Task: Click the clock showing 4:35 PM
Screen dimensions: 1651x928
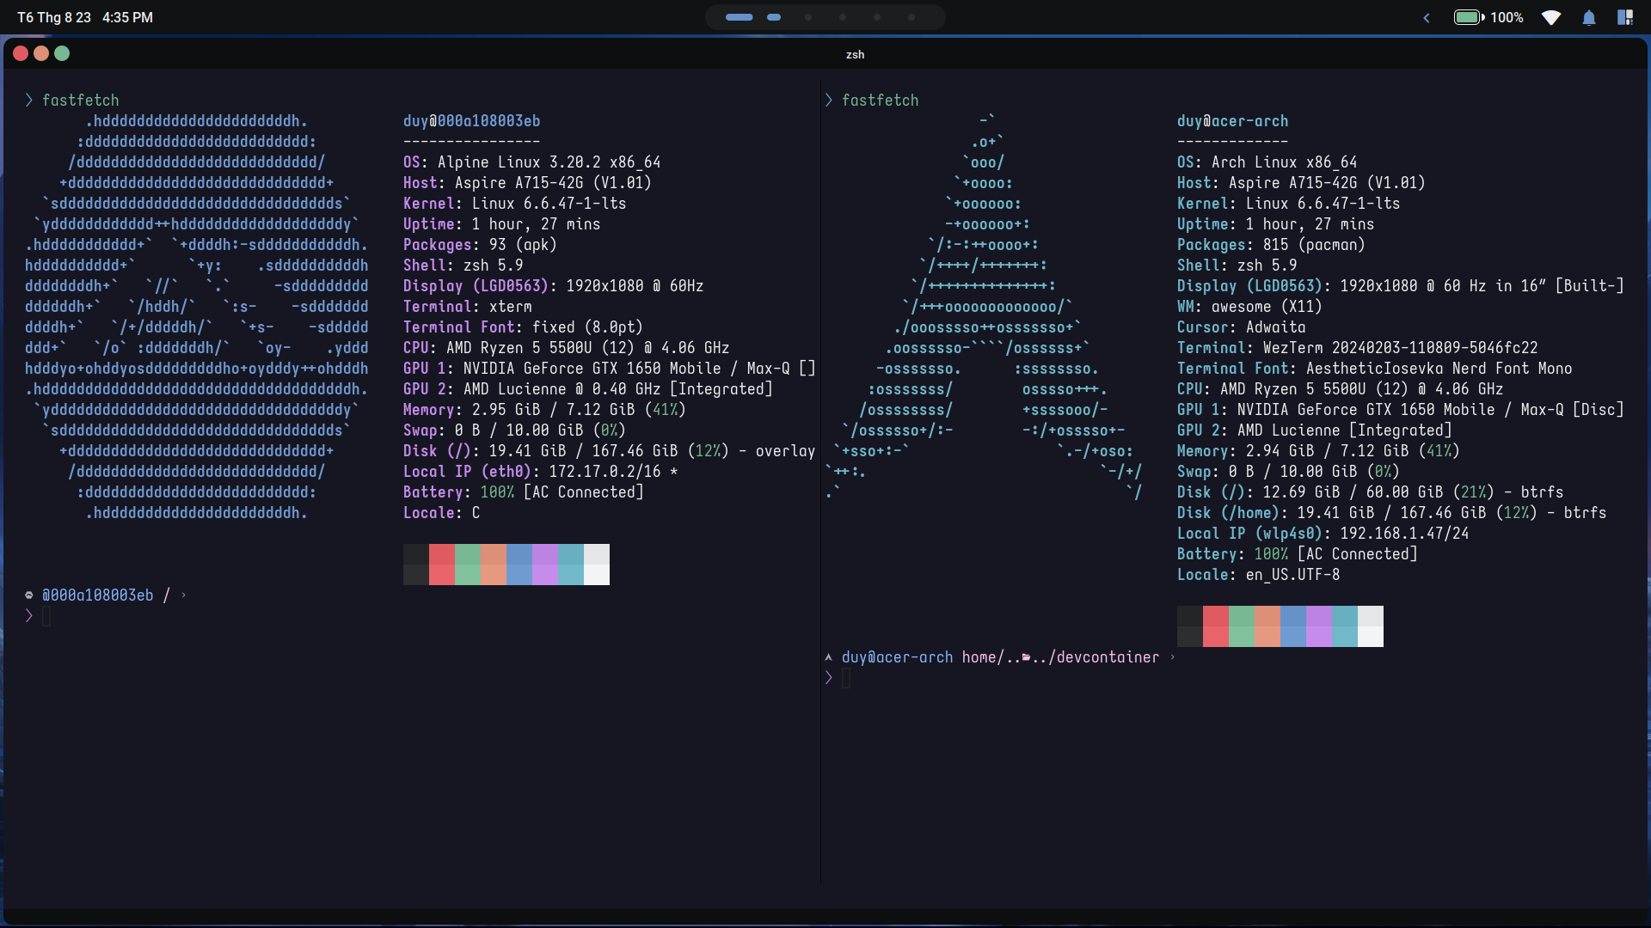Action: (127, 17)
